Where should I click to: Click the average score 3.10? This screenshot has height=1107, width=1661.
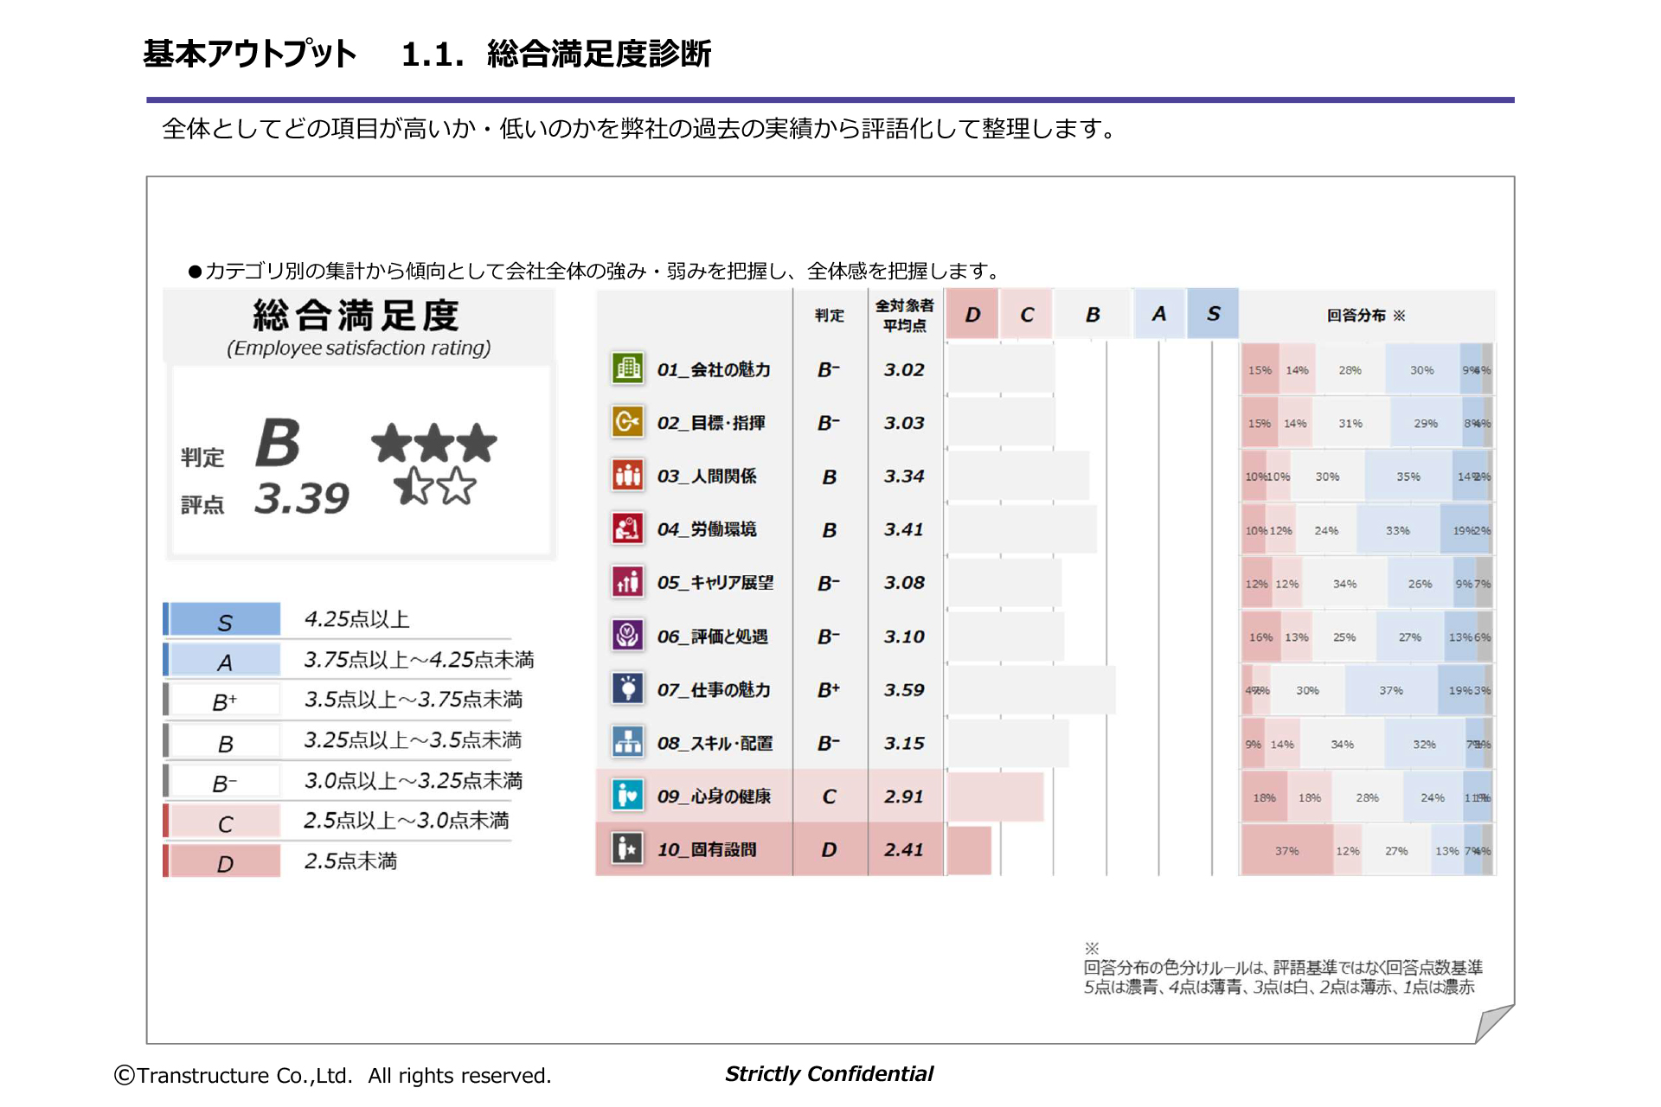click(x=904, y=637)
